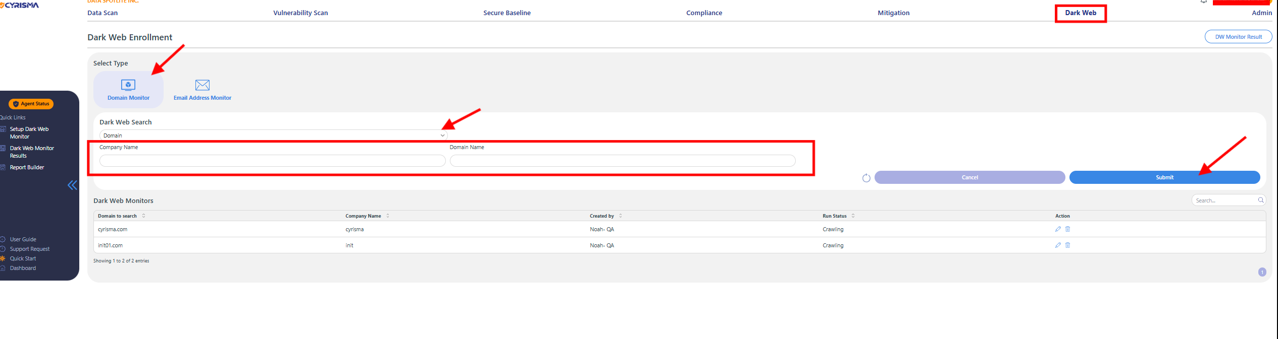Select the Domain Monitor type icon
The height and width of the screenshot is (339, 1278).
coord(128,85)
